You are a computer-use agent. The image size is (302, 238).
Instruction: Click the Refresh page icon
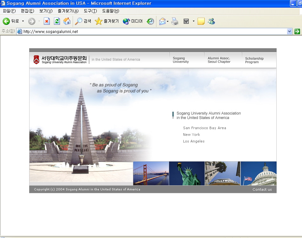pos(57,21)
